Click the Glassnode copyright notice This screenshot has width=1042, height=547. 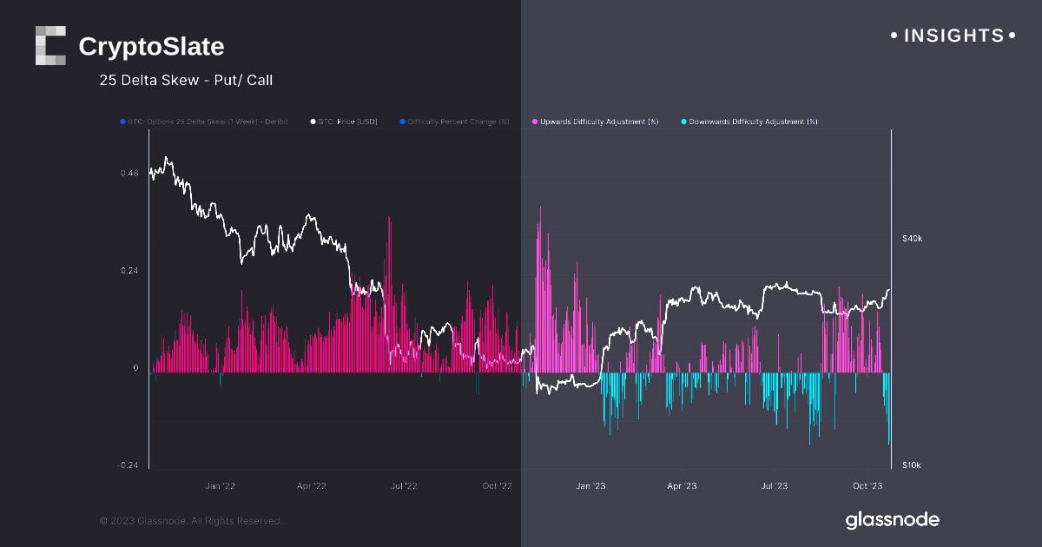191,521
